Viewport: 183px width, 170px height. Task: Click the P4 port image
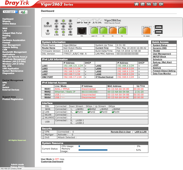[122, 30]
